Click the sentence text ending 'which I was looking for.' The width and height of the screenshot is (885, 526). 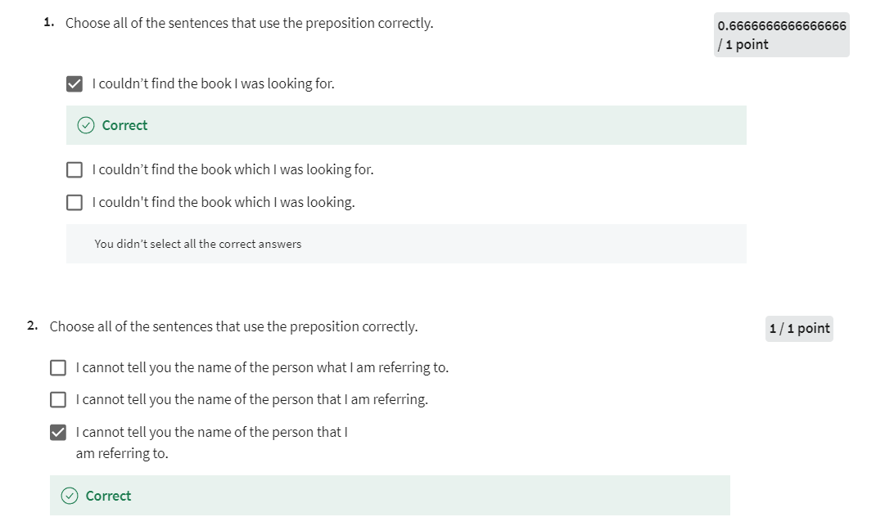pyautogui.click(x=233, y=170)
